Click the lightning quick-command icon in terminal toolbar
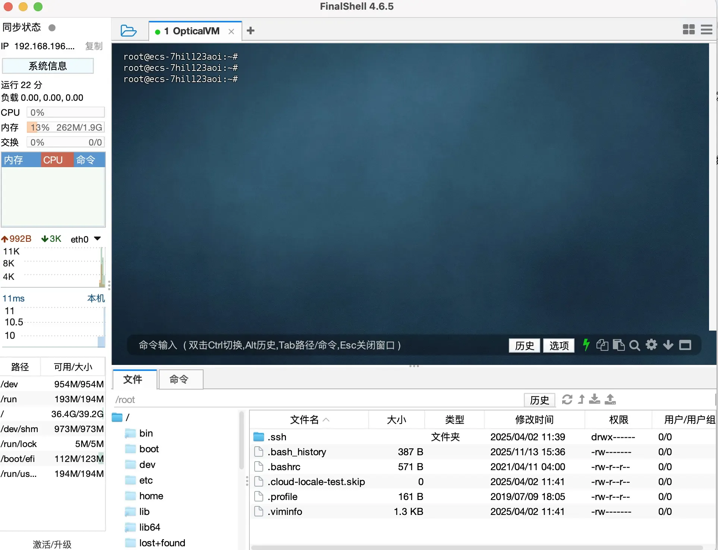 pyautogui.click(x=586, y=345)
